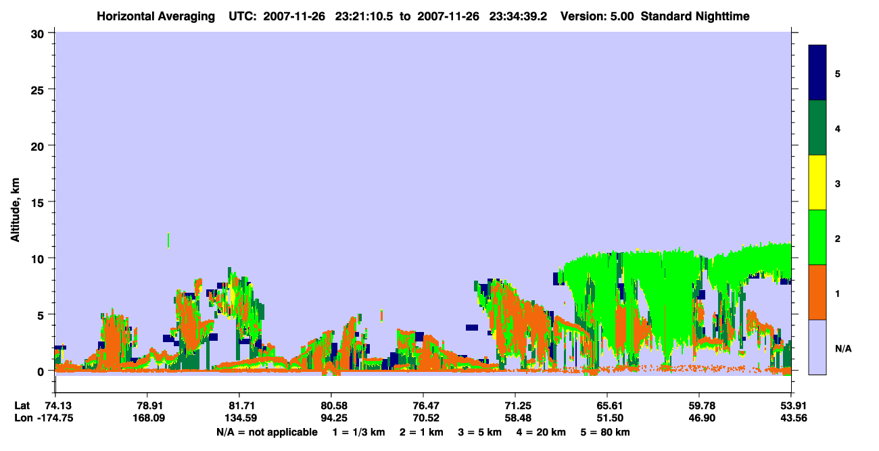The image size is (879, 451).
Task: Click the colorbar label '2'
Action: [x=838, y=239]
